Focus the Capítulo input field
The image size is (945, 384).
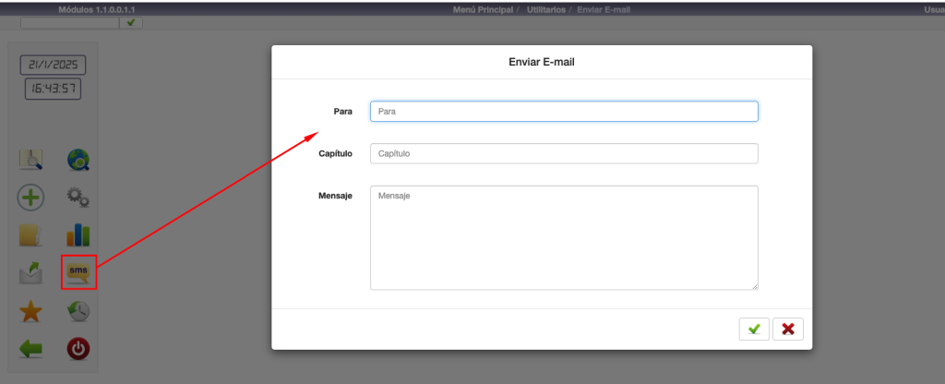tap(564, 153)
